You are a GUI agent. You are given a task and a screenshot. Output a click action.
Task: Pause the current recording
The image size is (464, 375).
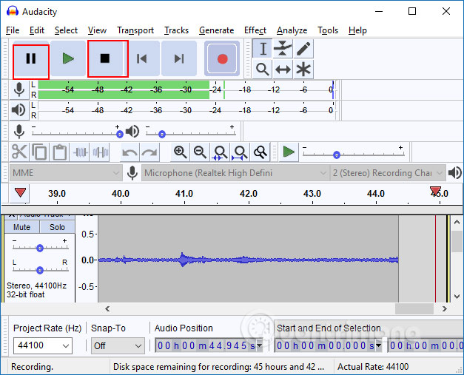point(31,59)
